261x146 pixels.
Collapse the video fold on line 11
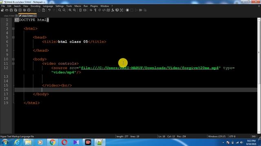point(13,64)
